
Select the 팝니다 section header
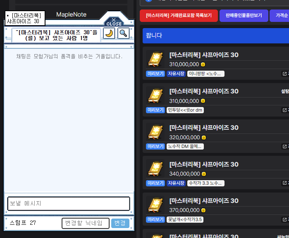tap(216, 36)
